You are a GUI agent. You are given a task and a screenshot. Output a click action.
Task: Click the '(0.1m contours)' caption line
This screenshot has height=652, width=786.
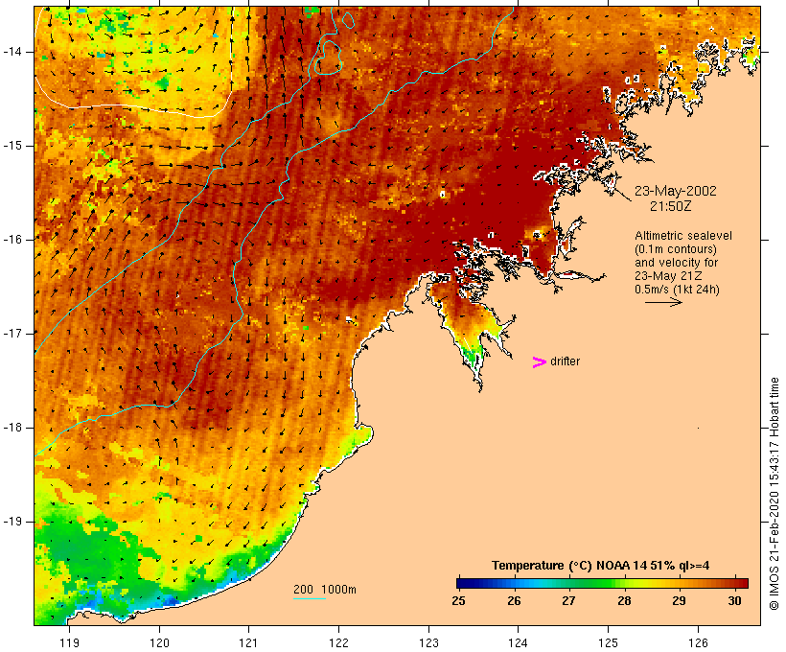[x=675, y=249]
